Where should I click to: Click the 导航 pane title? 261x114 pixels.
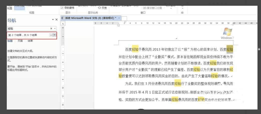coord(12,20)
